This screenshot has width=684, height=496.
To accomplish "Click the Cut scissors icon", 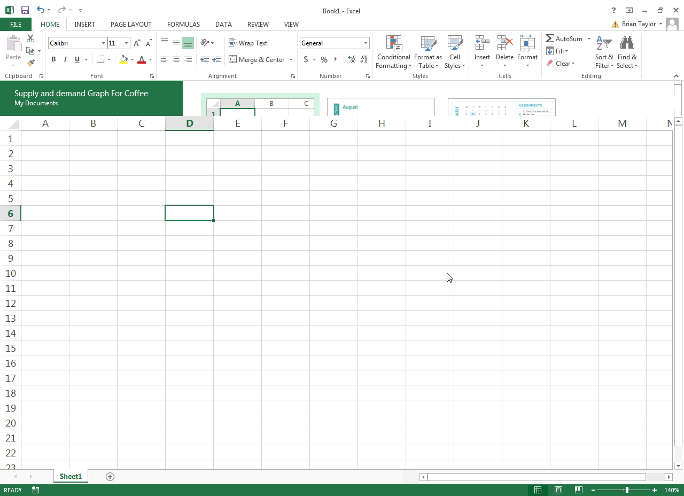I will point(30,38).
